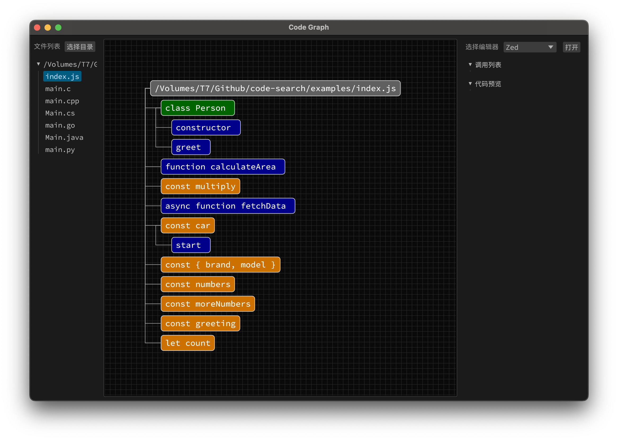Select the const multiply node
Image resolution: width=618 pixels, height=440 pixels.
200,186
